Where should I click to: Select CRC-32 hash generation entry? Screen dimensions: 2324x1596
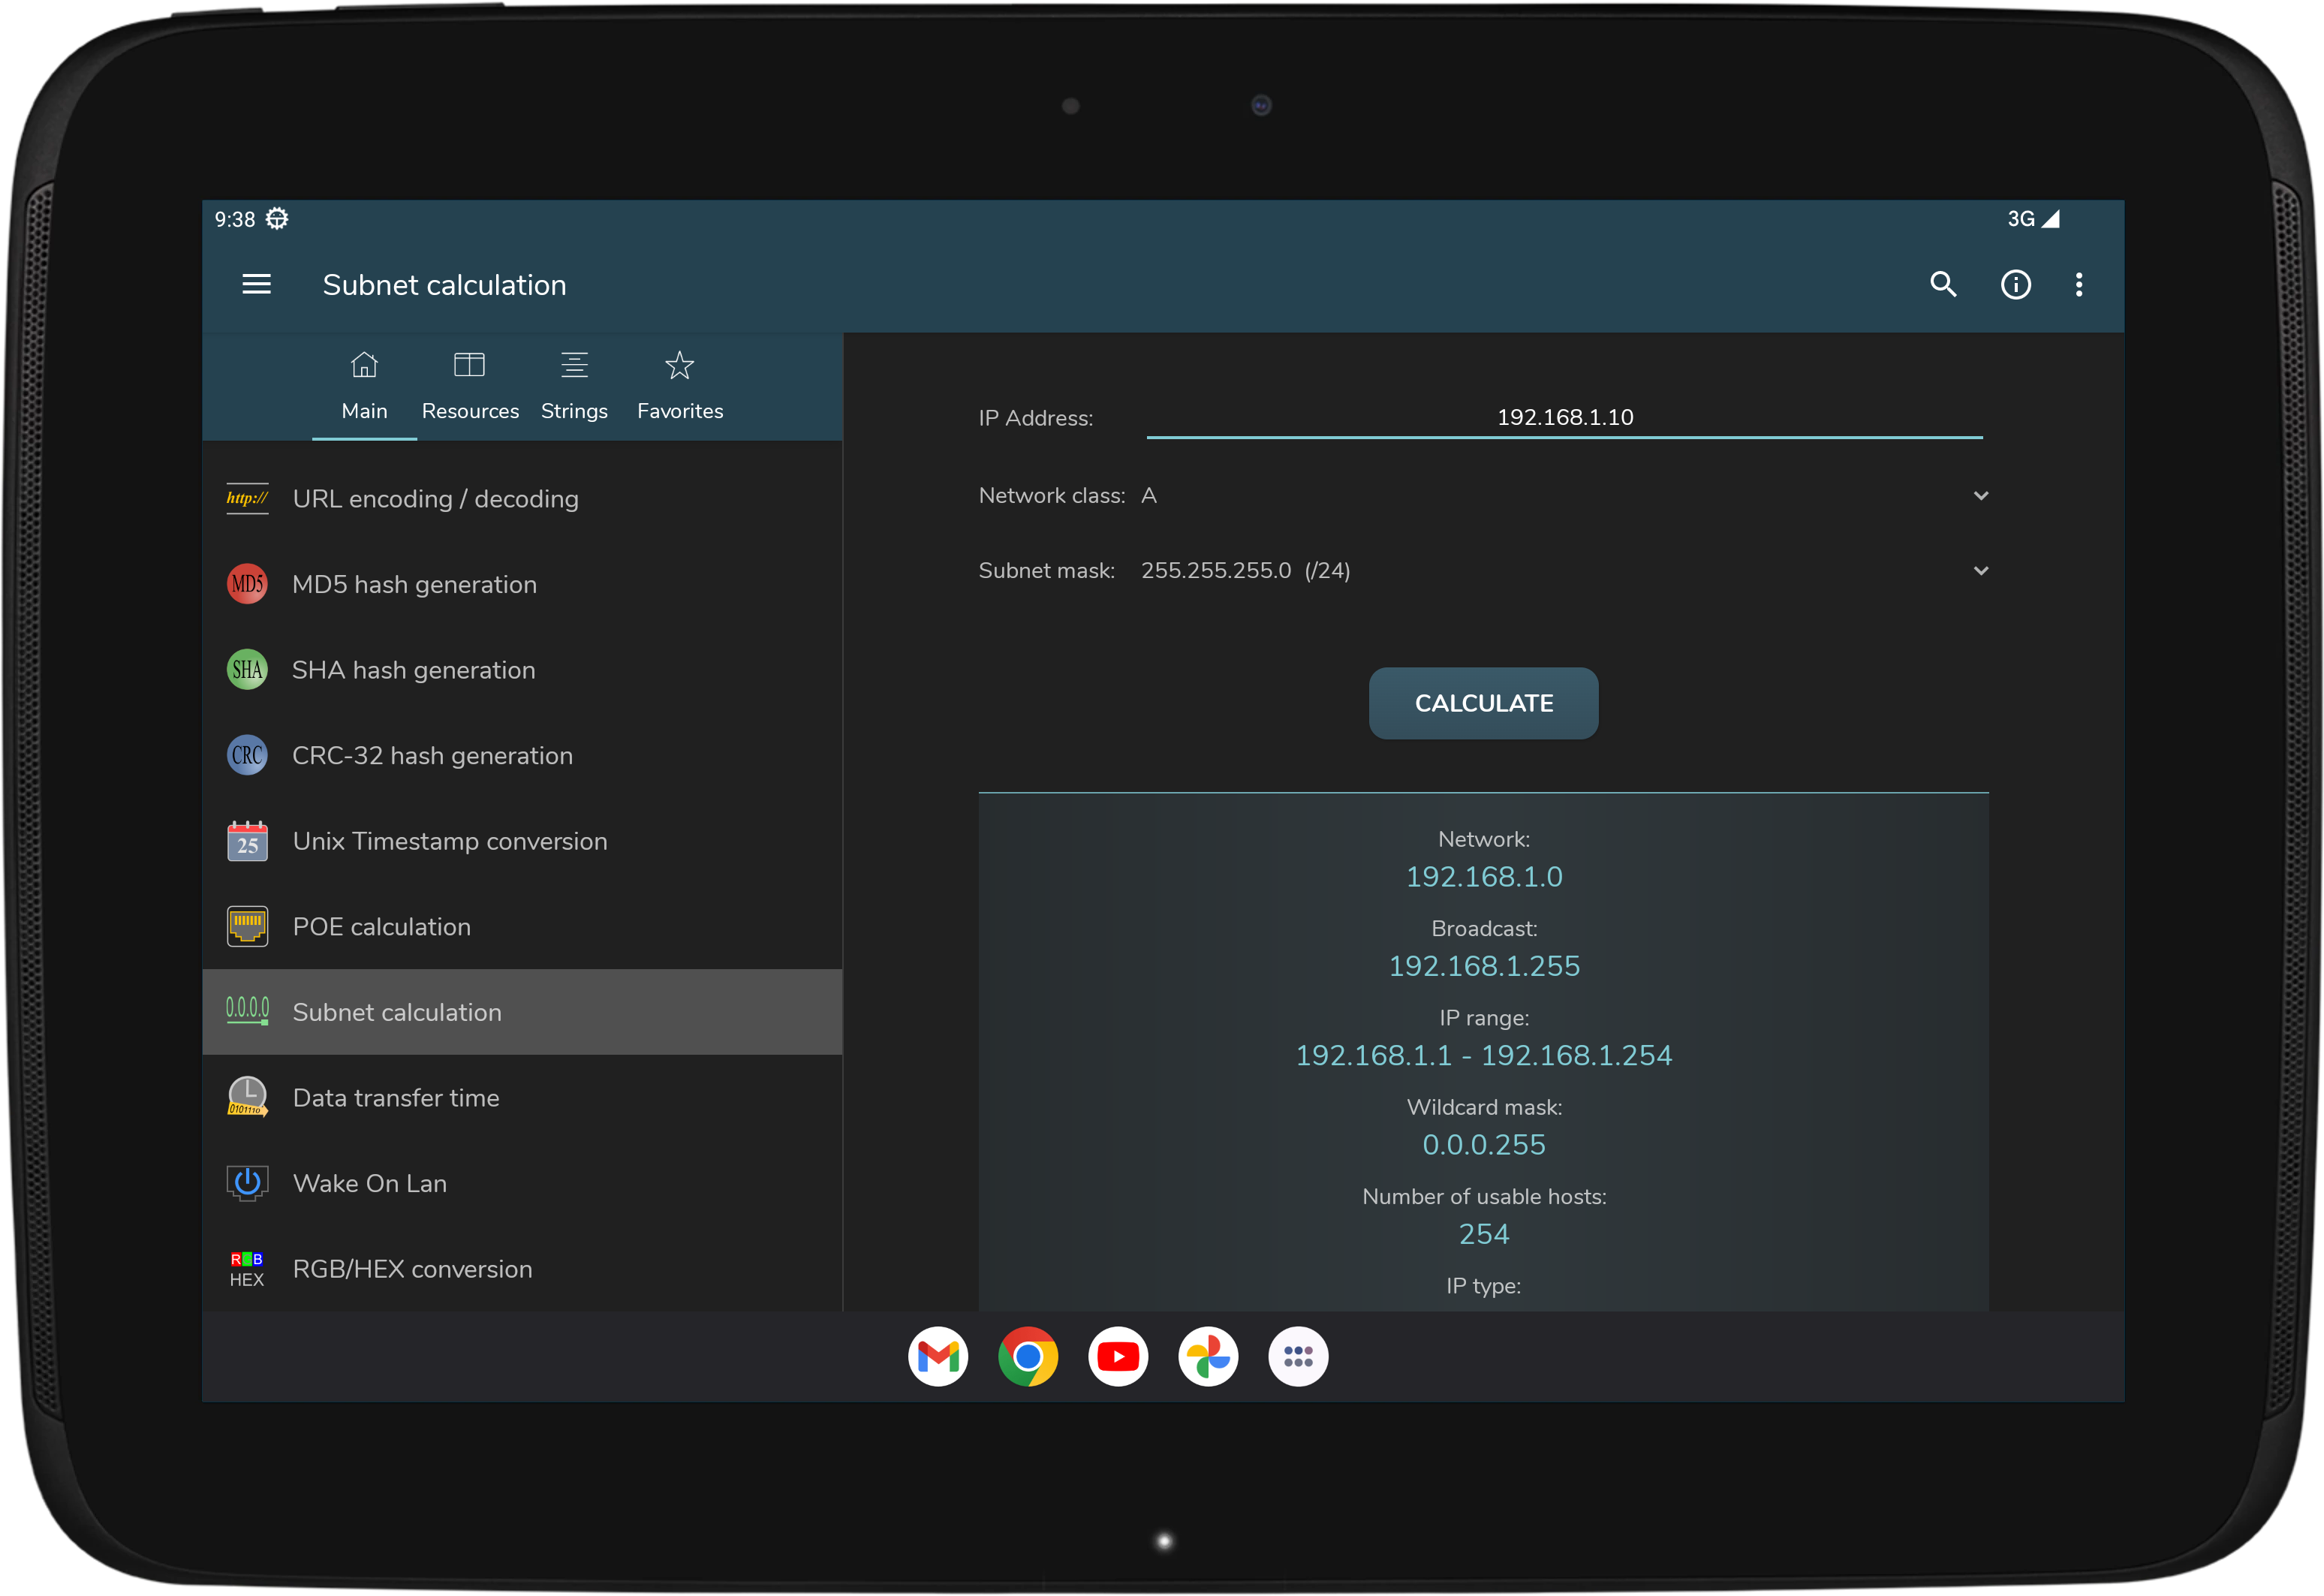(x=523, y=755)
